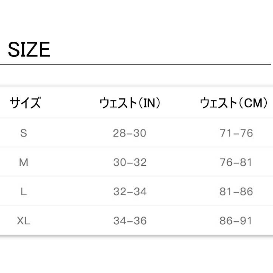
Task: Pick the 34-36 inch waist value
Action: click(x=130, y=221)
